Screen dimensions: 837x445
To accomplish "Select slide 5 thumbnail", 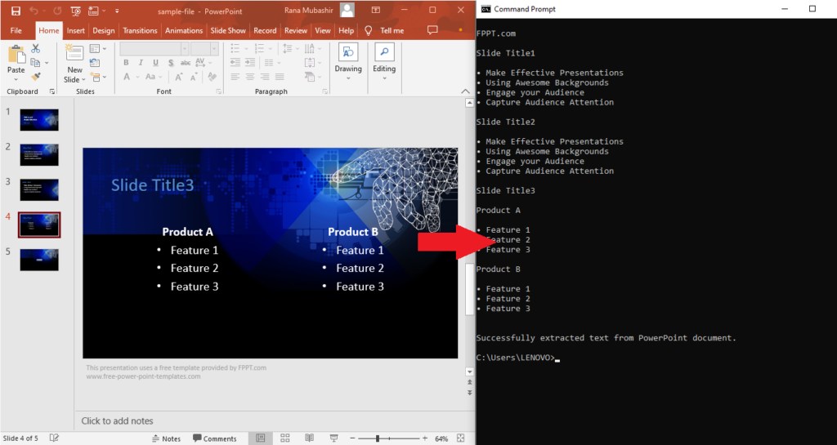I will (39, 260).
